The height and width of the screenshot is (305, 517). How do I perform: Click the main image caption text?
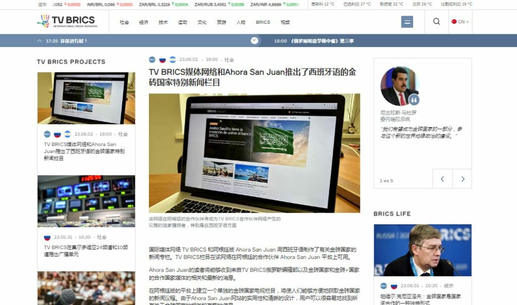[x=215, y=222]
